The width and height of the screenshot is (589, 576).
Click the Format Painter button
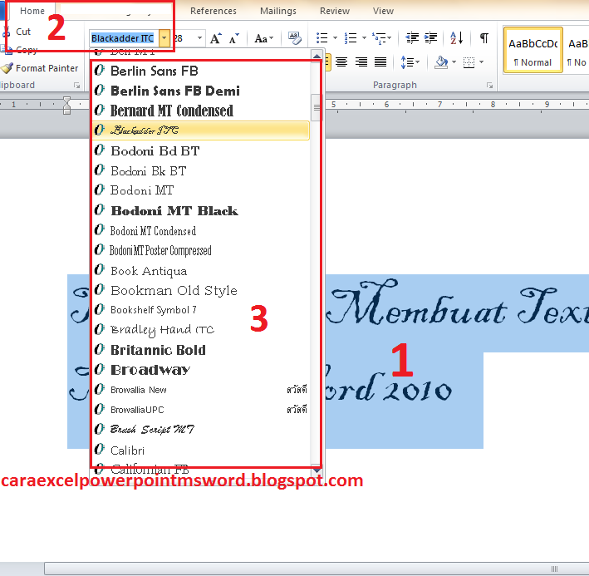(39, 68)
